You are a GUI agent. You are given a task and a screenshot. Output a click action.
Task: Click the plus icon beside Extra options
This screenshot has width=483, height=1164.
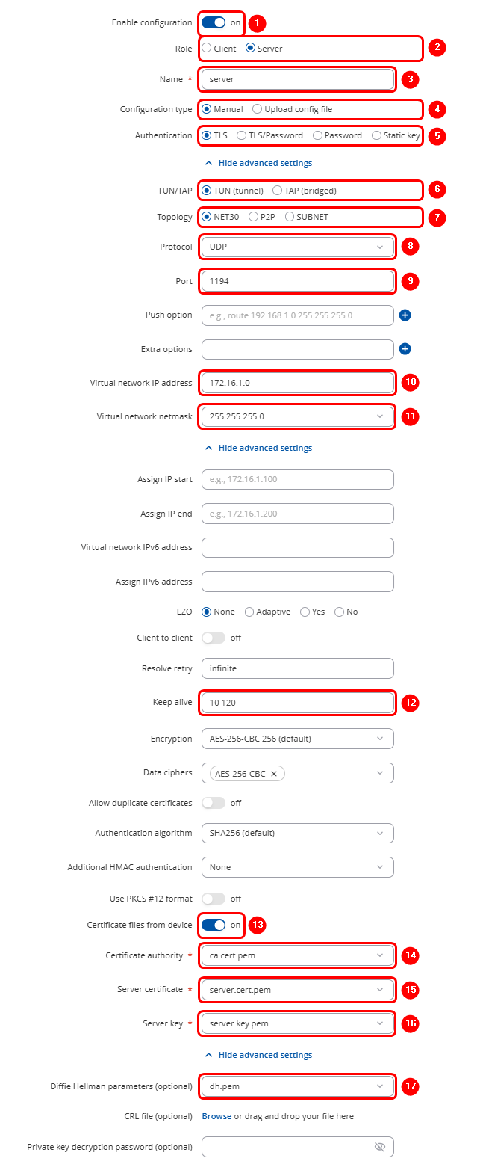coord(405,349)
